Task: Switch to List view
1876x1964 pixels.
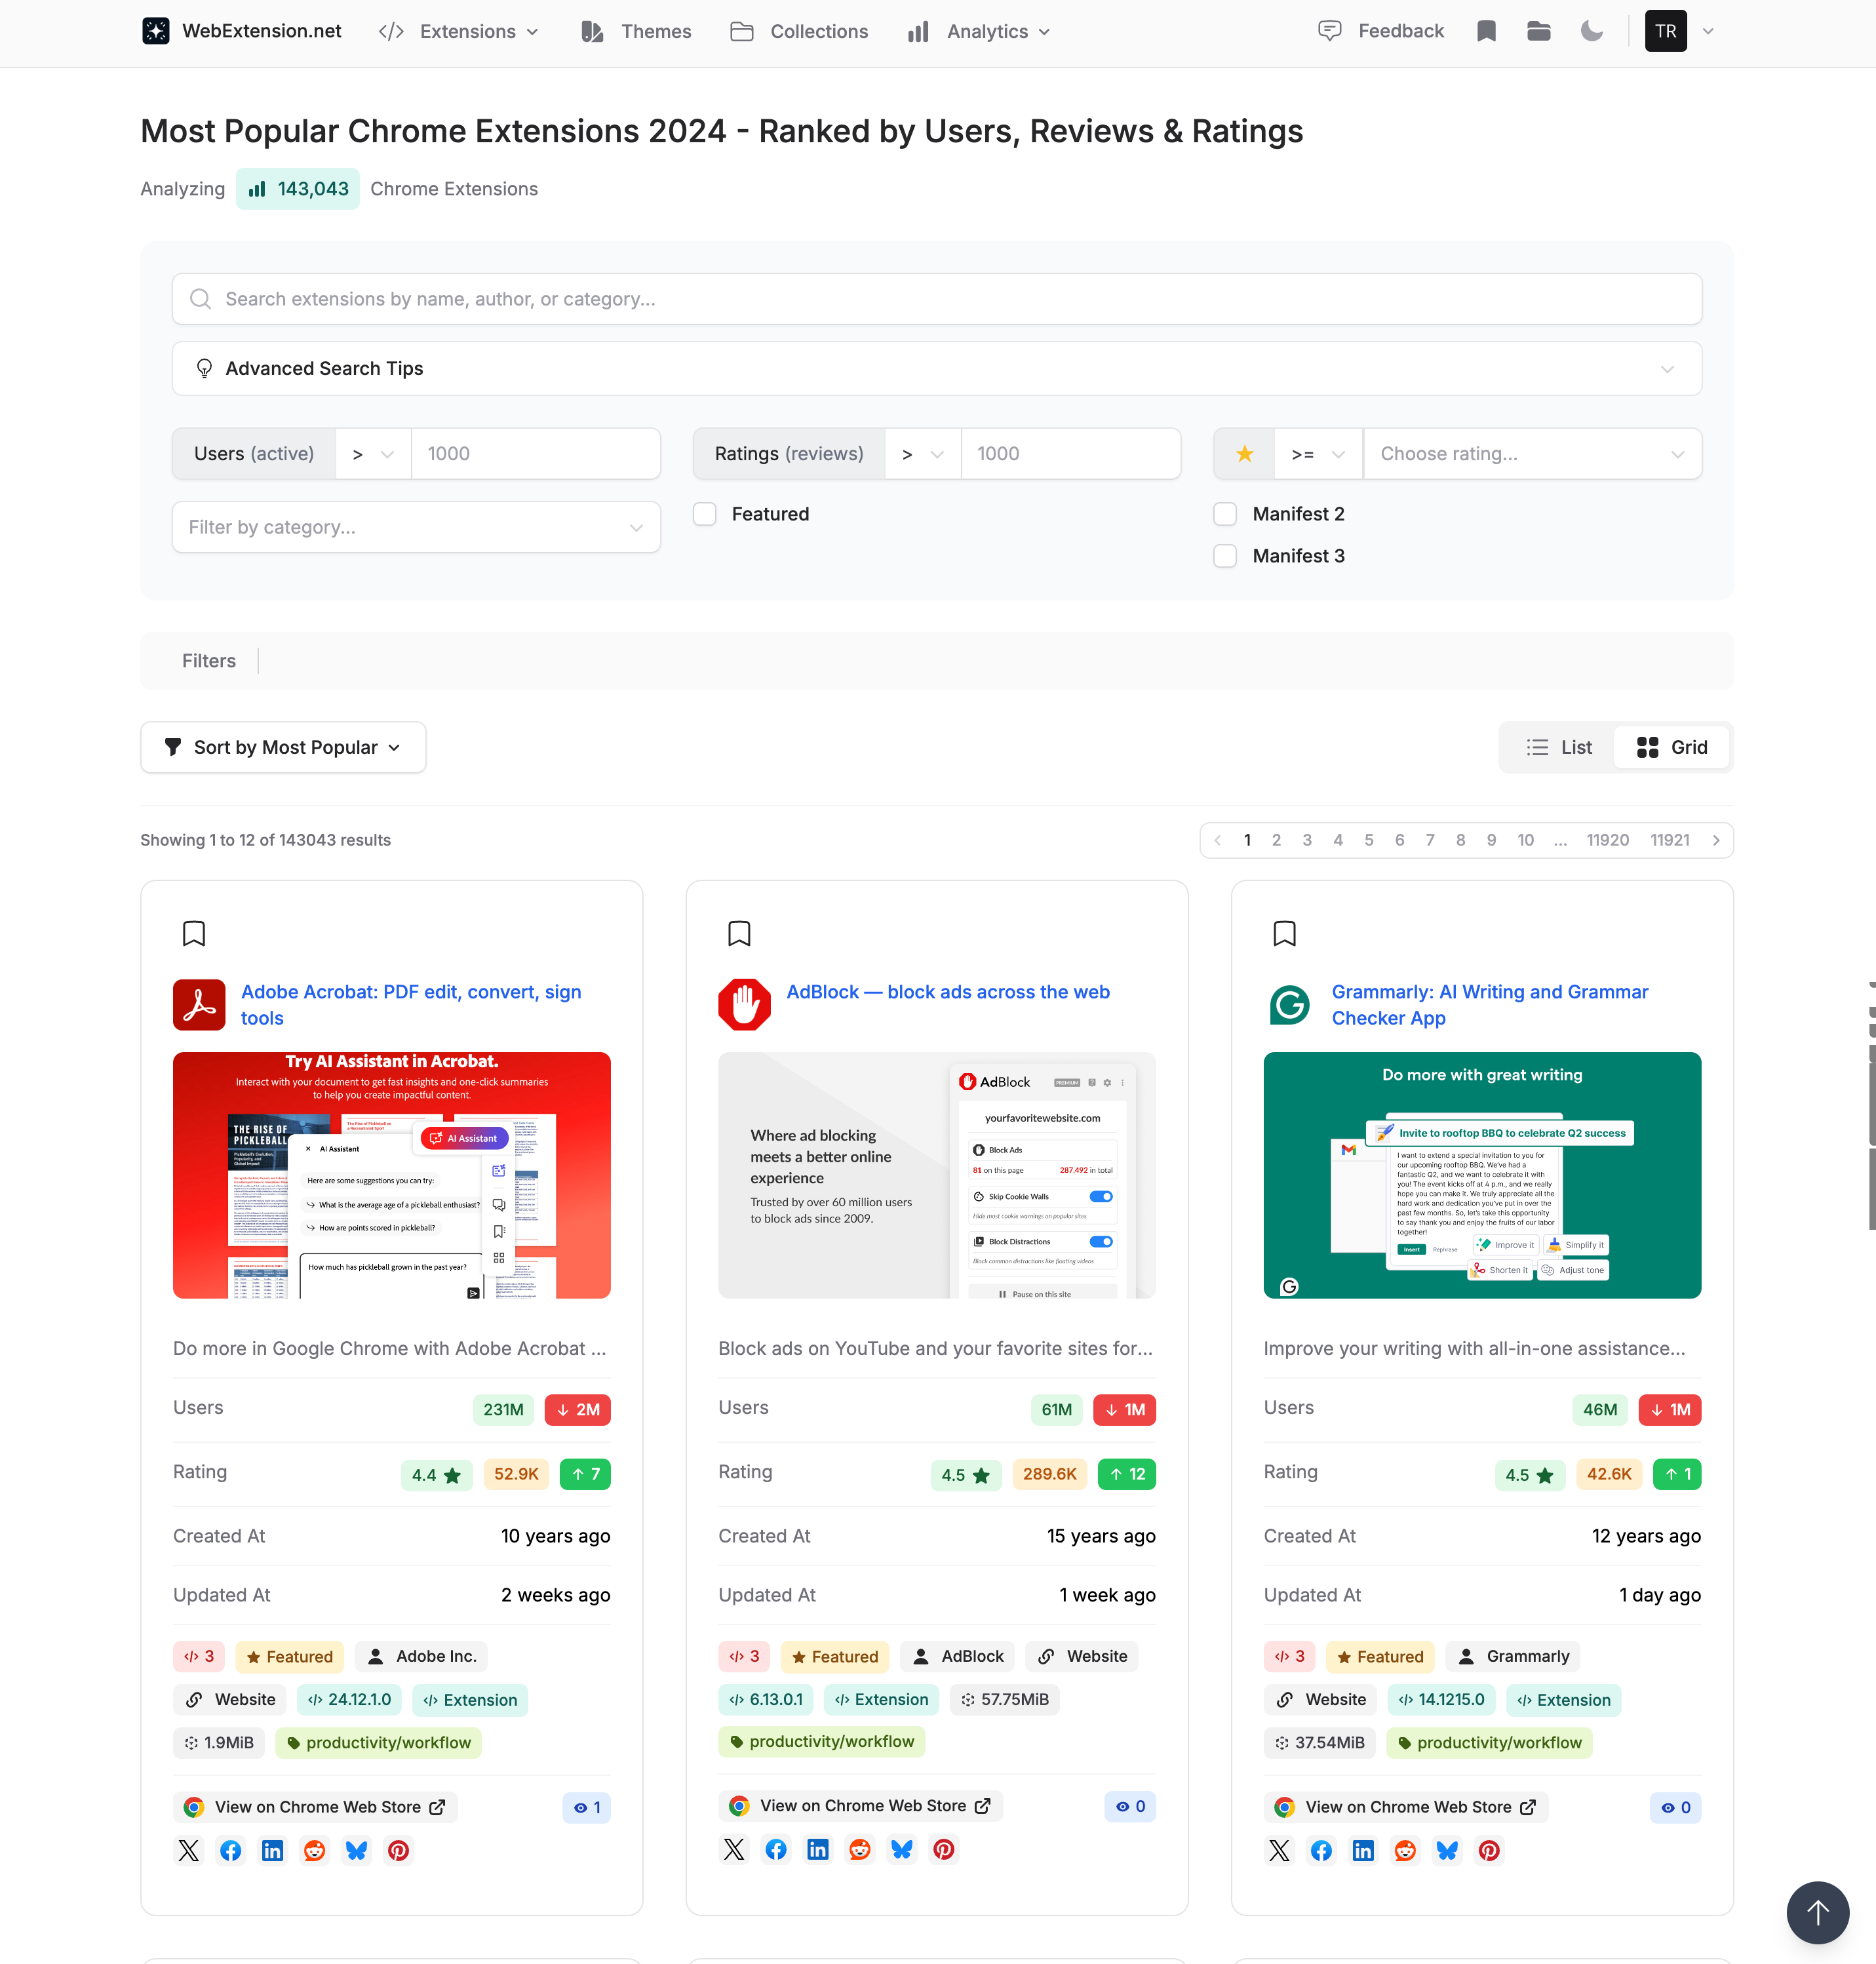Action: [x=1559, y=747]
